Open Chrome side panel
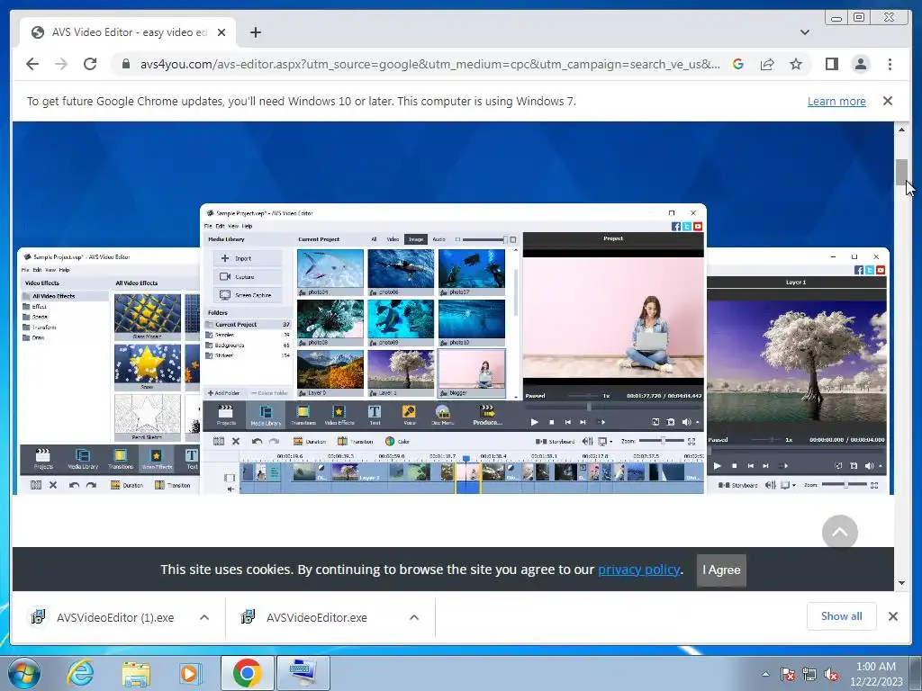The image size is (922, 691). (x=831, y=64)
